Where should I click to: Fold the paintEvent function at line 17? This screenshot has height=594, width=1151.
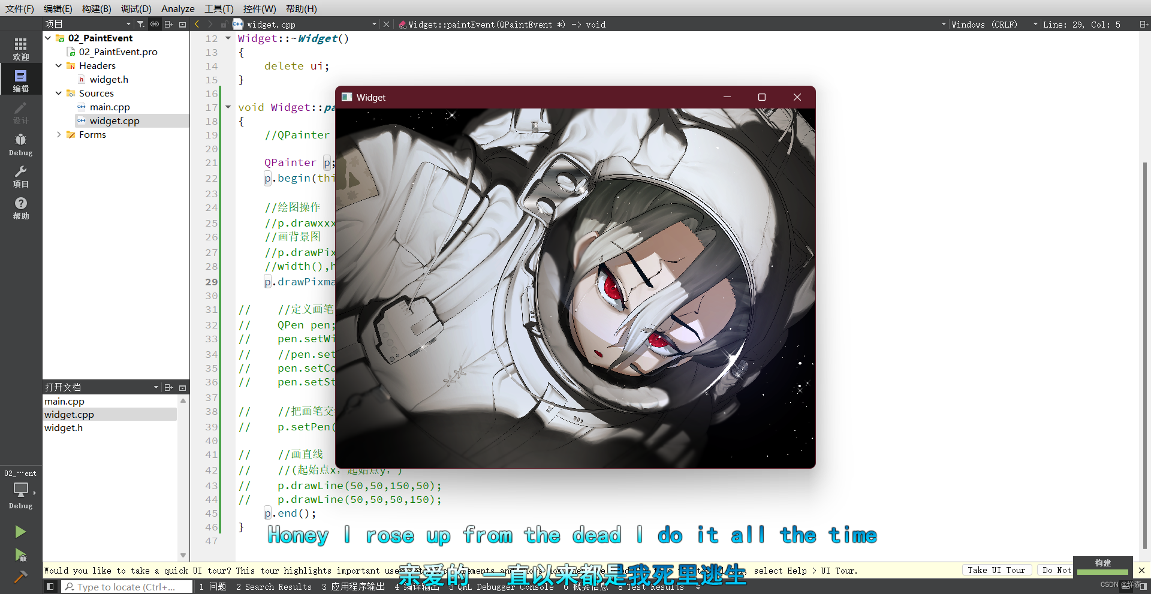[x=228, y=107]
